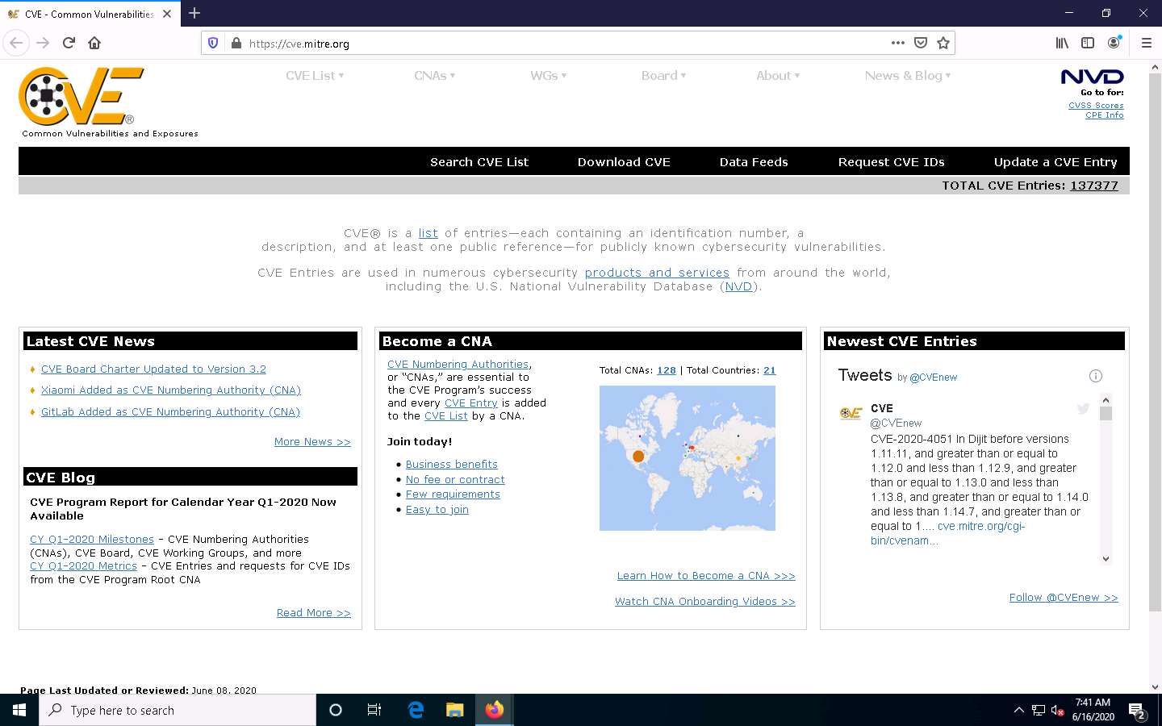
Task: Open the Windows notification center icon
Action: (x=1138, y=711)
